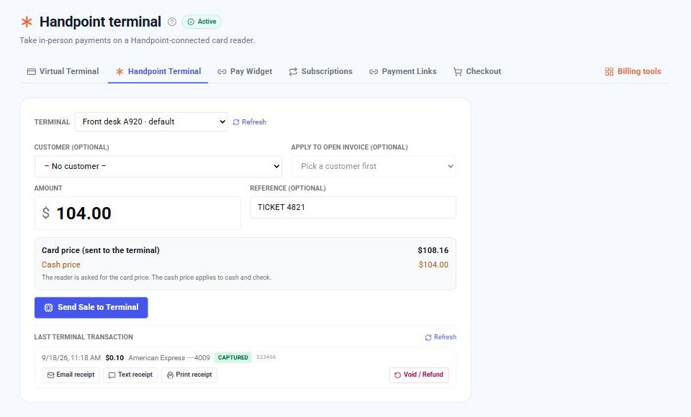Send a Text receipt
Image resolution: width=691 pixels, height=417 pixels.
[x=130, y=375]
